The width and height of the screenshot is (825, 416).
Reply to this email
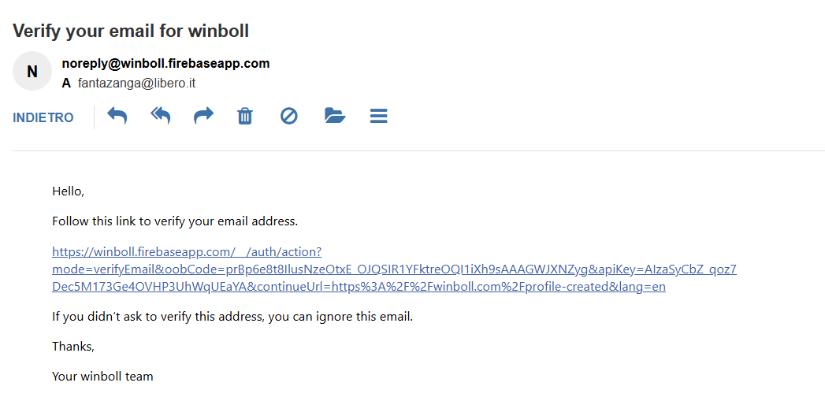click(x=117, y=117)
